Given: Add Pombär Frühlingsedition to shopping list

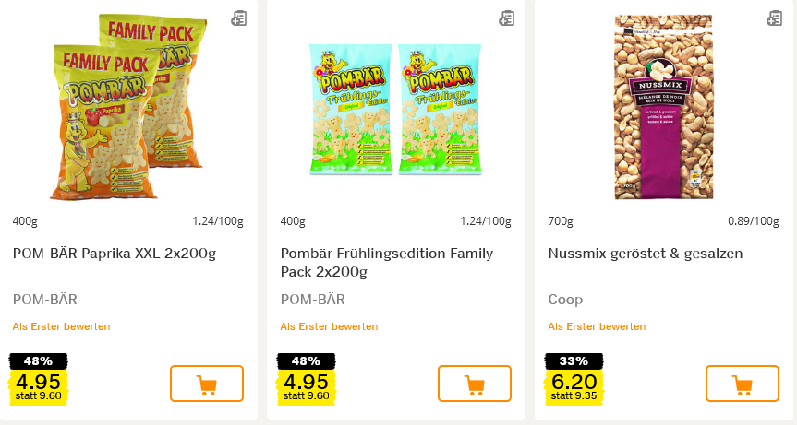Looking at the screenshot, I should (506, 18).
